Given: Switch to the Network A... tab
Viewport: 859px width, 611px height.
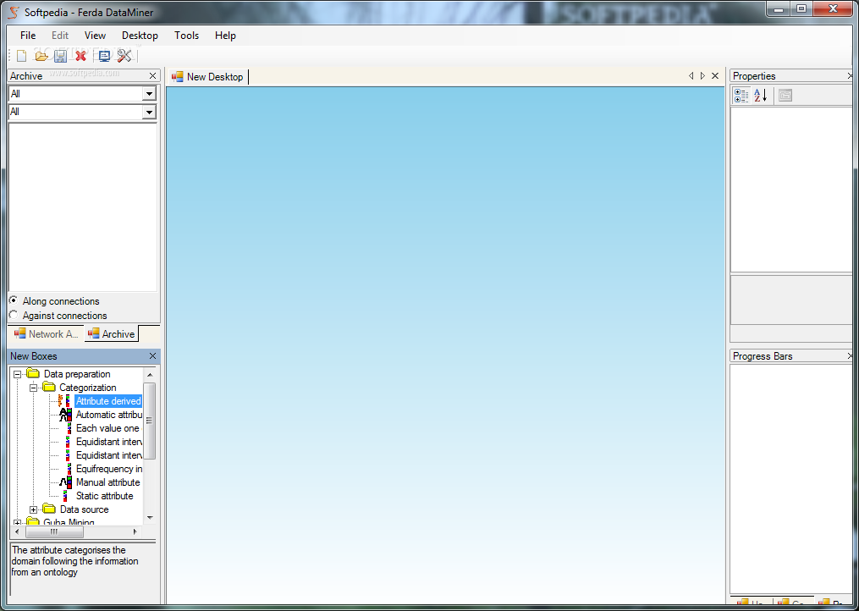Looking at the screenshot, I should coord(47,333).
